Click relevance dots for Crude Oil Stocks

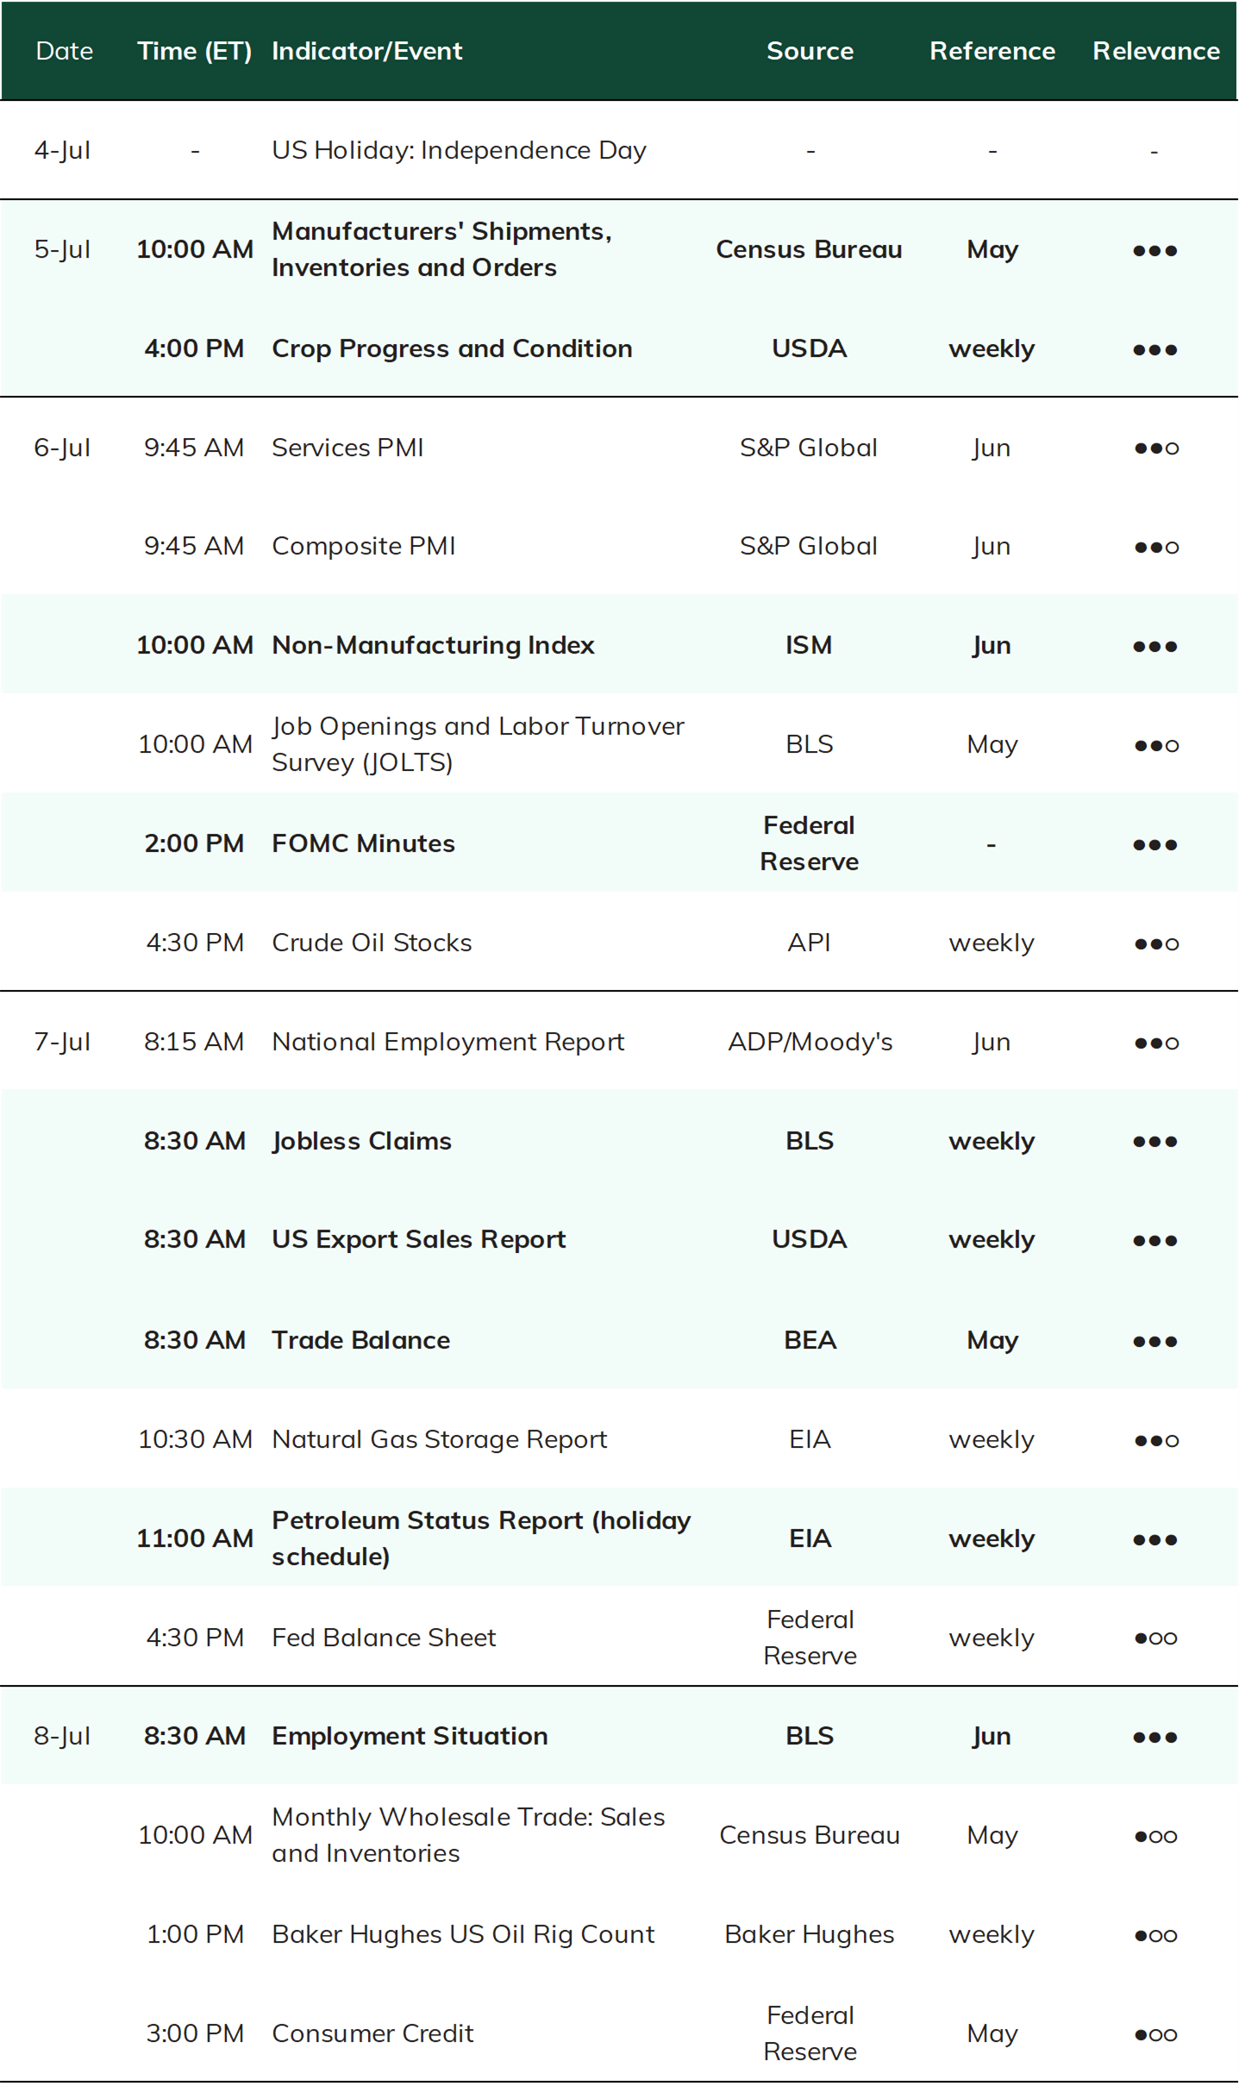1155,943
